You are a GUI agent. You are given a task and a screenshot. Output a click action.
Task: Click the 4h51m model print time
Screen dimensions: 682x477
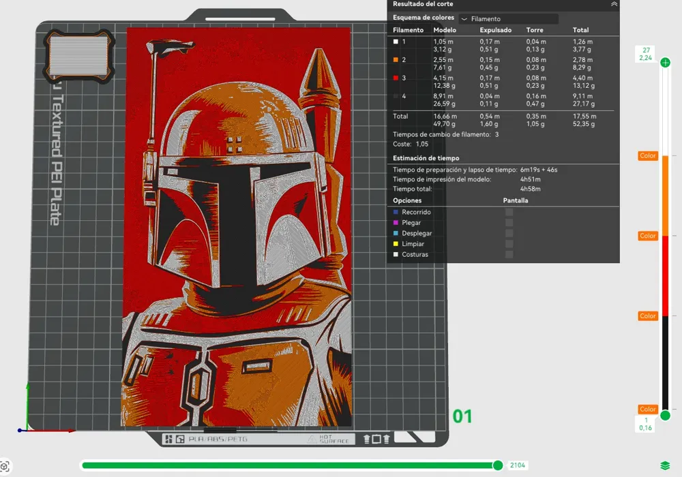(x=530, y=179)
